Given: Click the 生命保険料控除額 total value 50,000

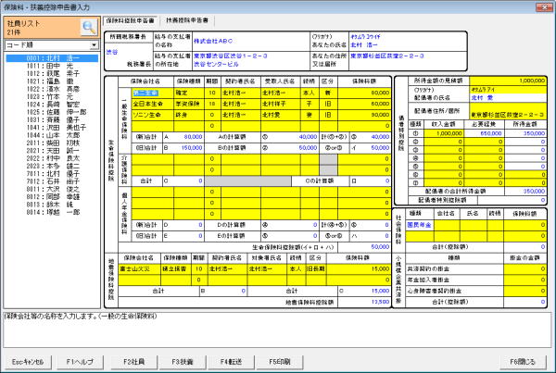Looking at the screenshot, I should 364,247.
